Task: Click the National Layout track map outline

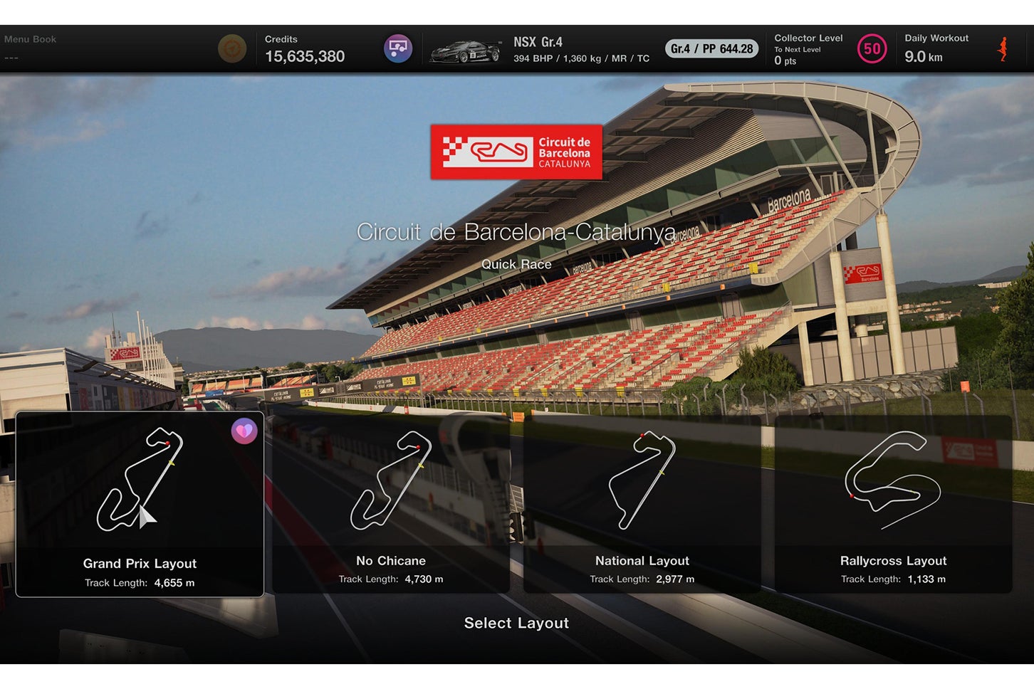Action: pyautogui.click(x=642, y=480)
